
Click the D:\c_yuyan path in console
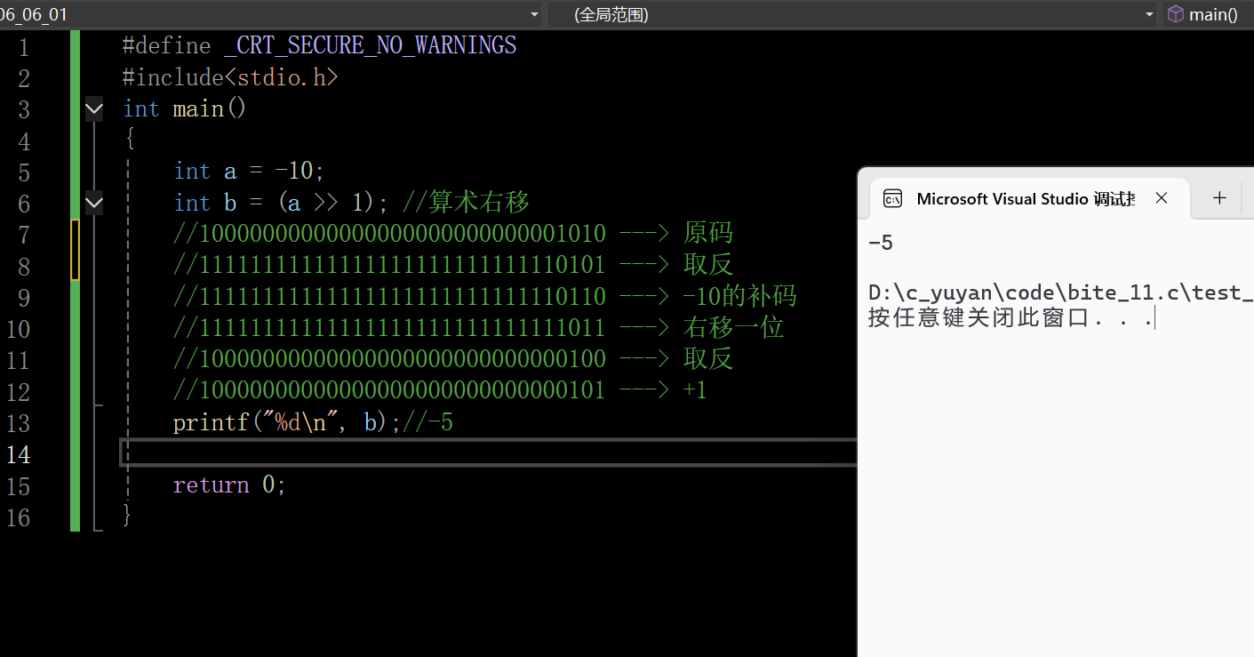click(x=1060, y=292)
